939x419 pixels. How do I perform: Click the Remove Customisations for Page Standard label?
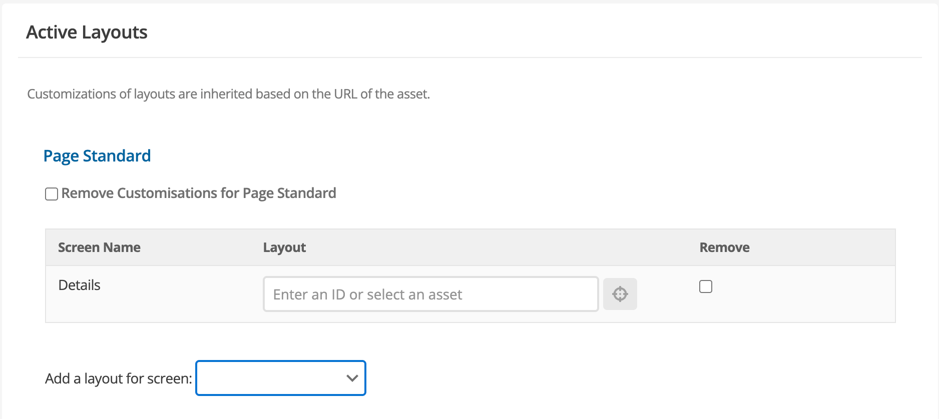198,193
